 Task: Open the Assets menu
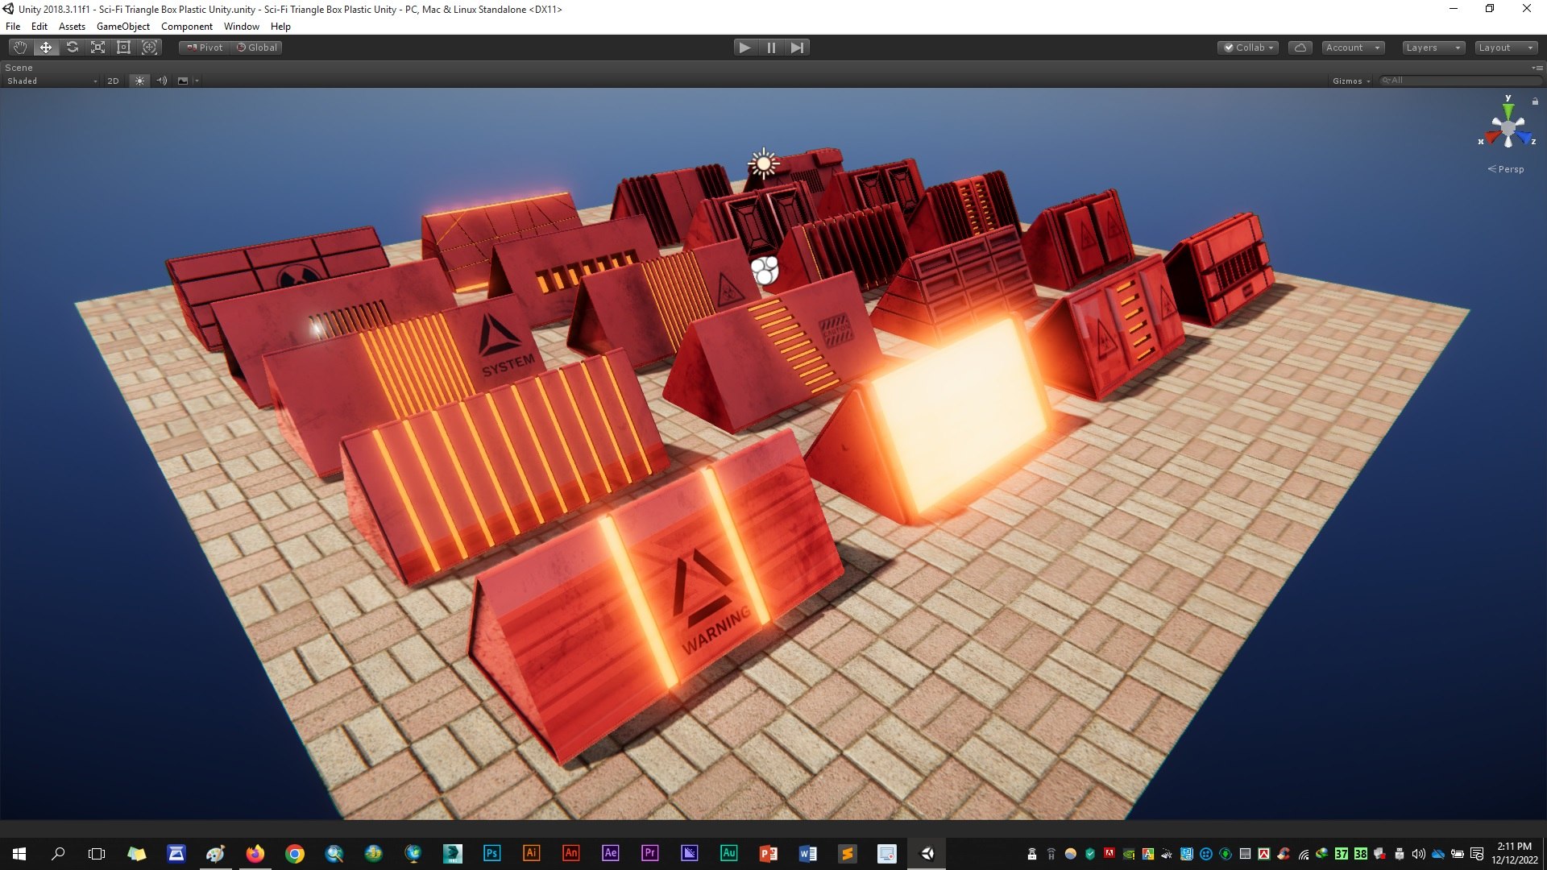[72, 27]
